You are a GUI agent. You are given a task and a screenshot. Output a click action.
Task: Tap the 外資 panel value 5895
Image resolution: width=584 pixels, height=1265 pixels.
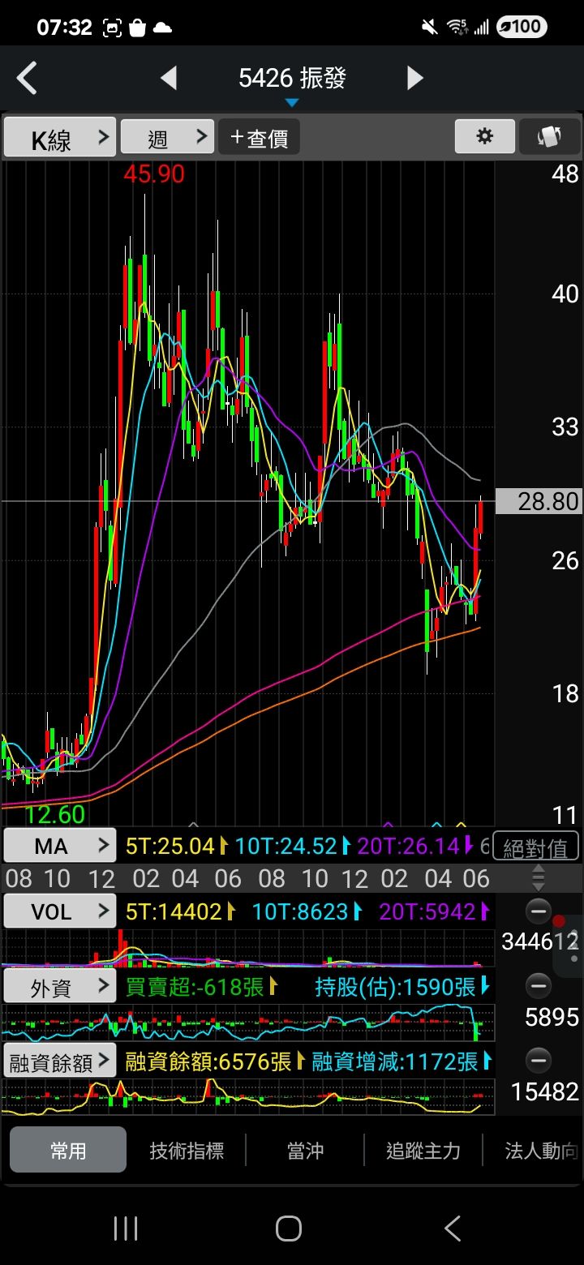(552, 1017)
